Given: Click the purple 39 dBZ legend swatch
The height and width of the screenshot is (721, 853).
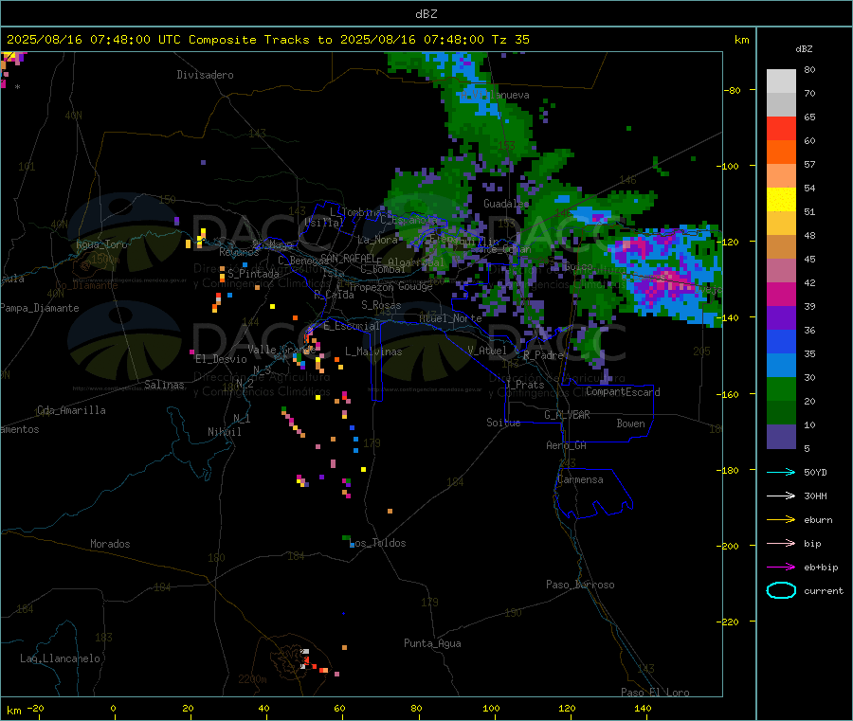Looking at the screenshot, I should [x=781, y=318].
